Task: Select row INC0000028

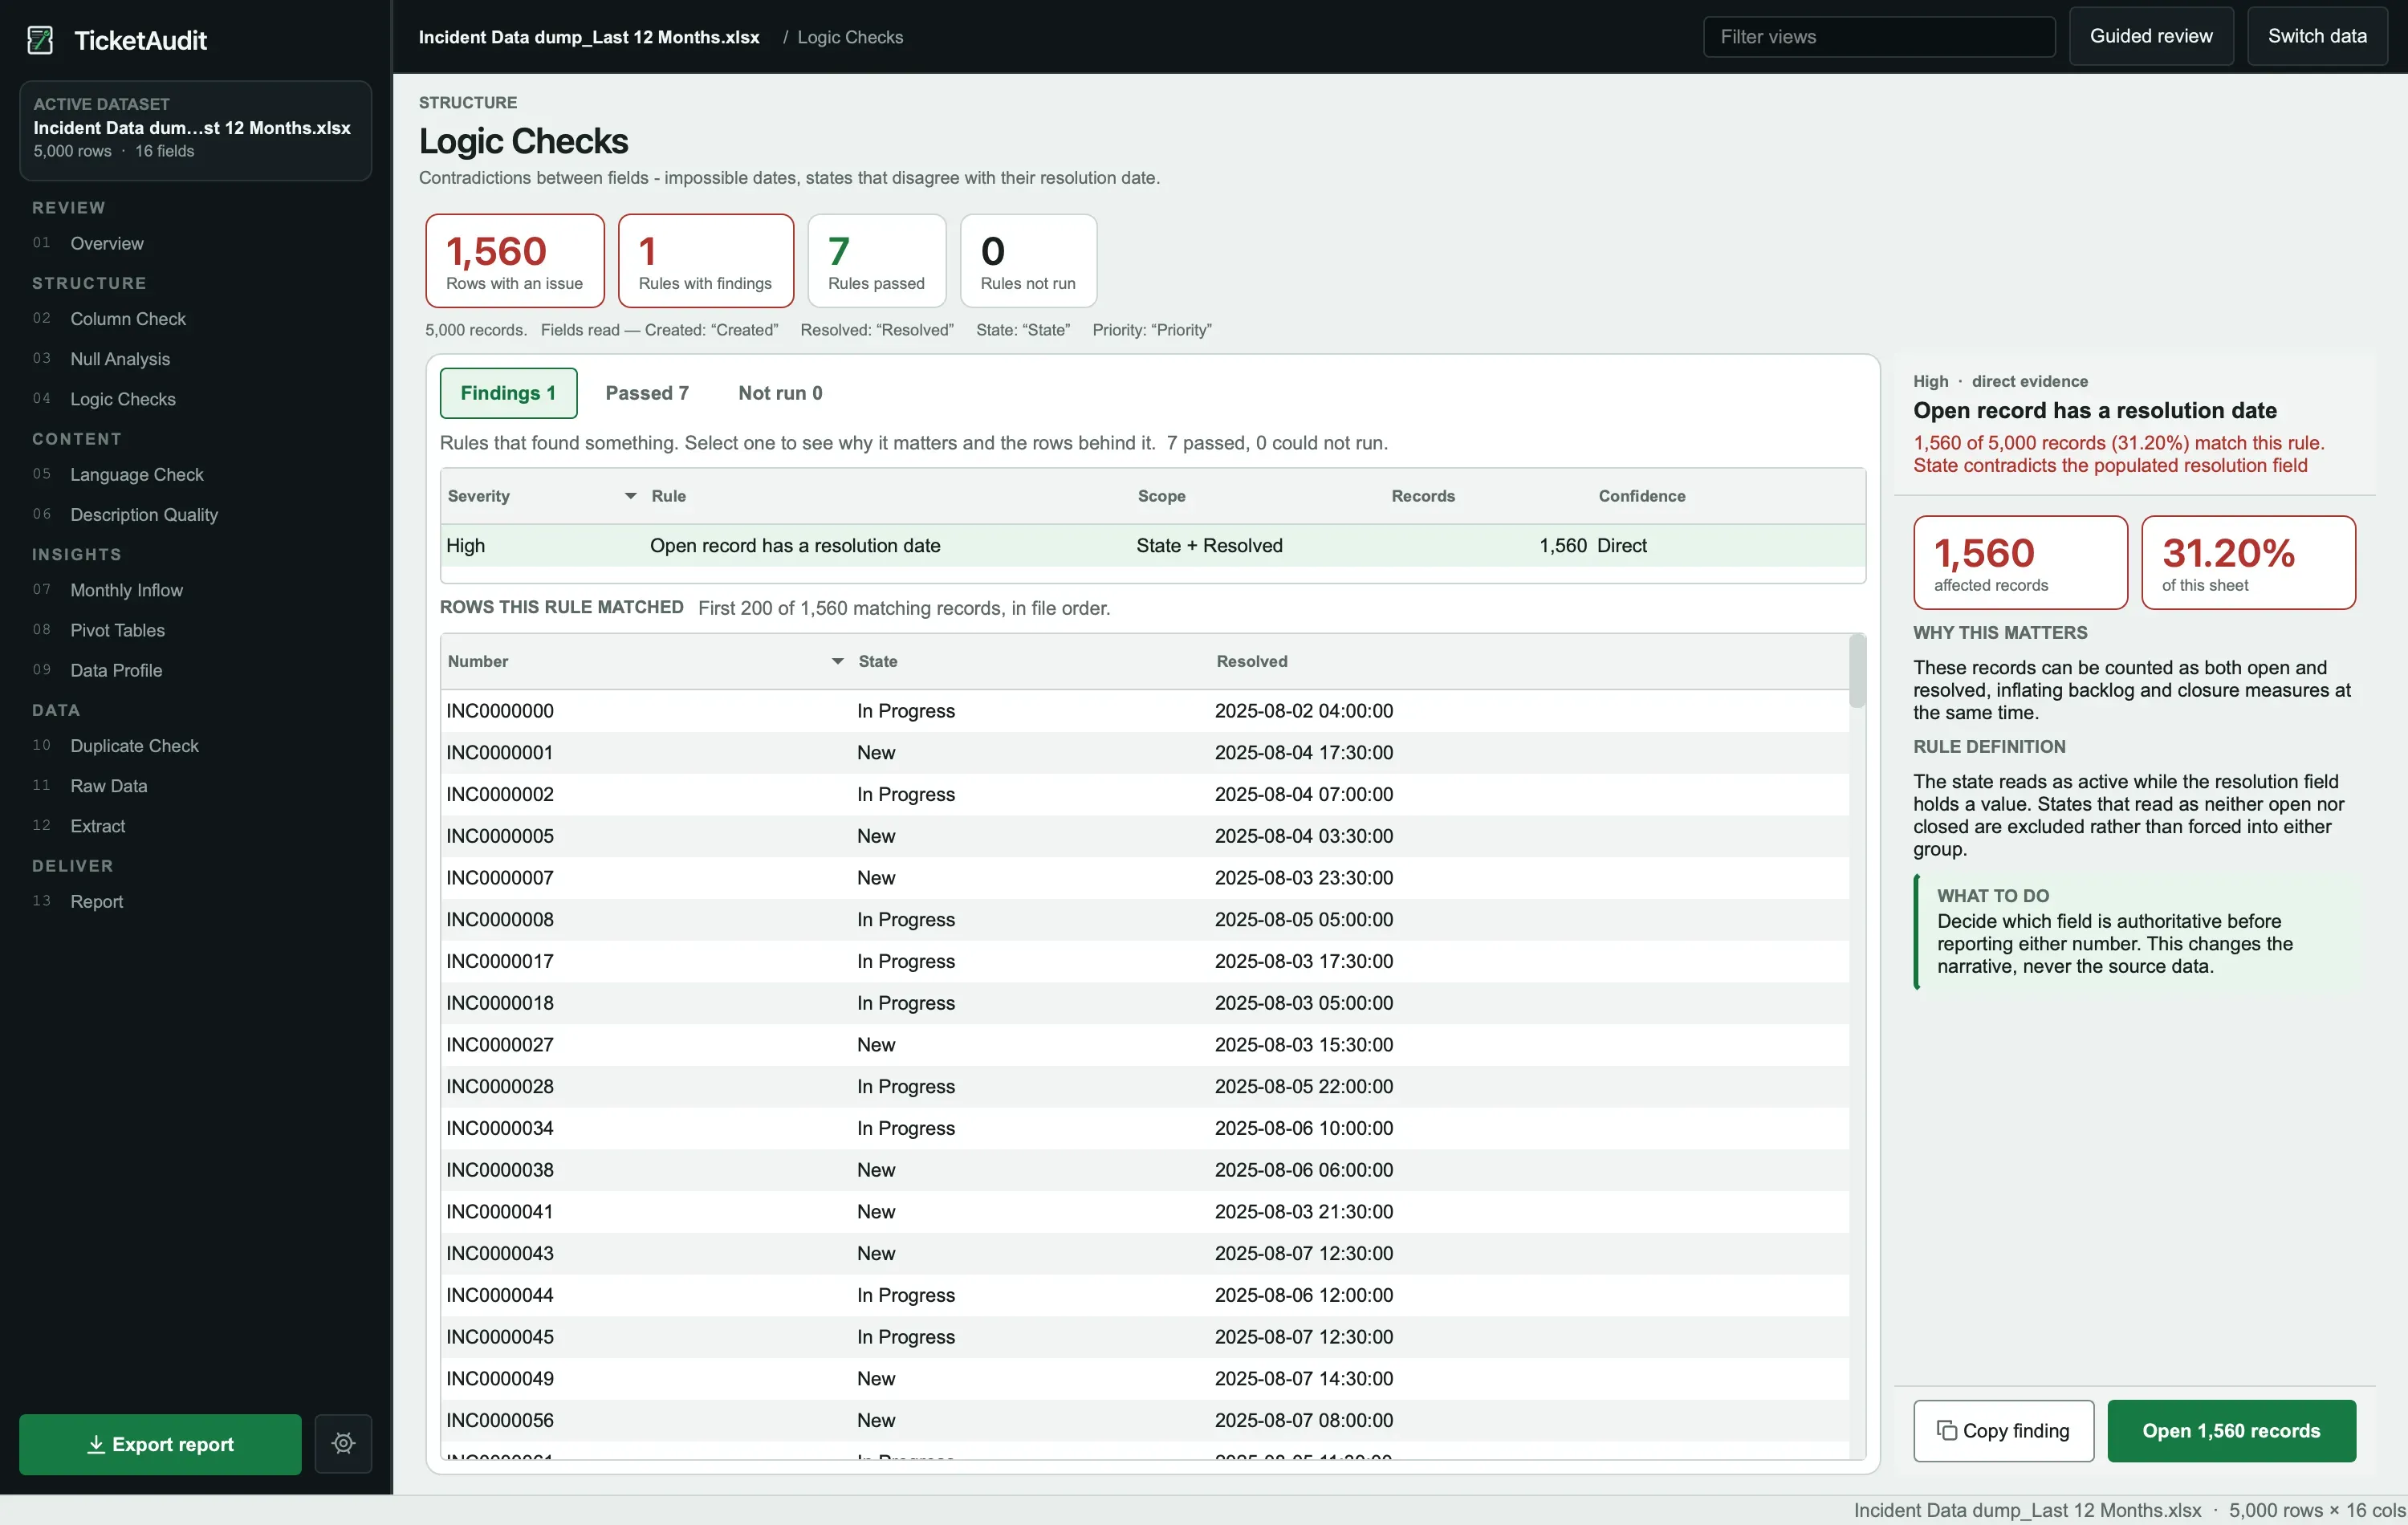Action: [1145, 1086]
